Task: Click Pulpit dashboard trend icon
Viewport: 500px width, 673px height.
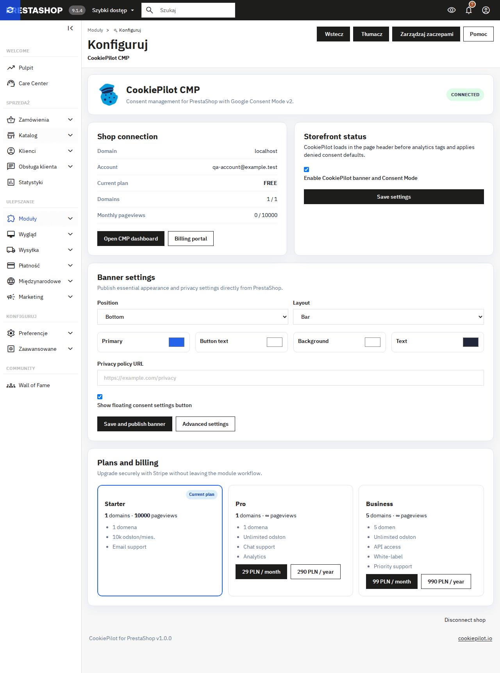Action: point(11,68)
